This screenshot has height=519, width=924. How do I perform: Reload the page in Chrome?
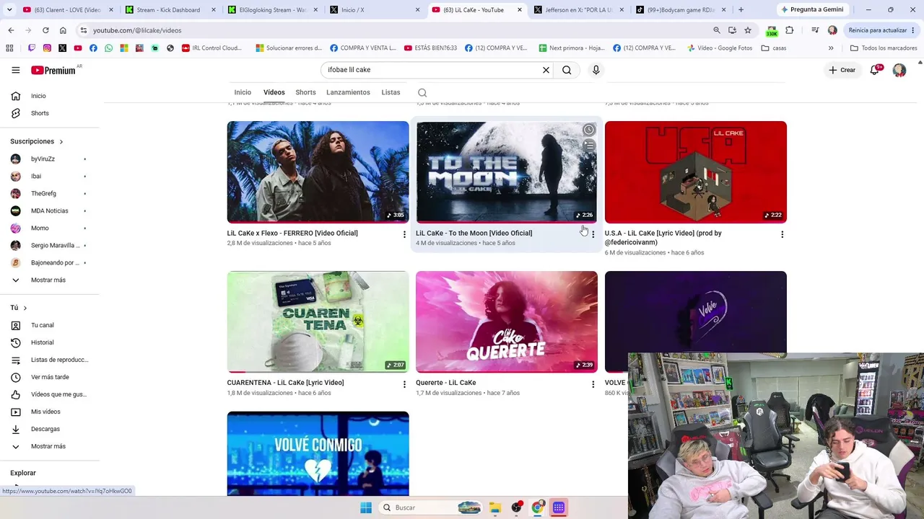tap(45, 30)
